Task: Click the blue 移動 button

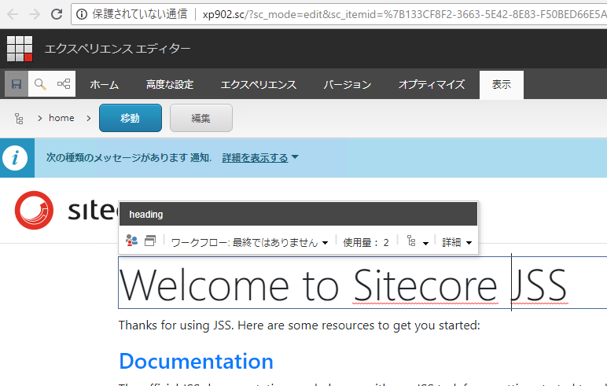Action: pyautogui.click(x=131, y=118)
